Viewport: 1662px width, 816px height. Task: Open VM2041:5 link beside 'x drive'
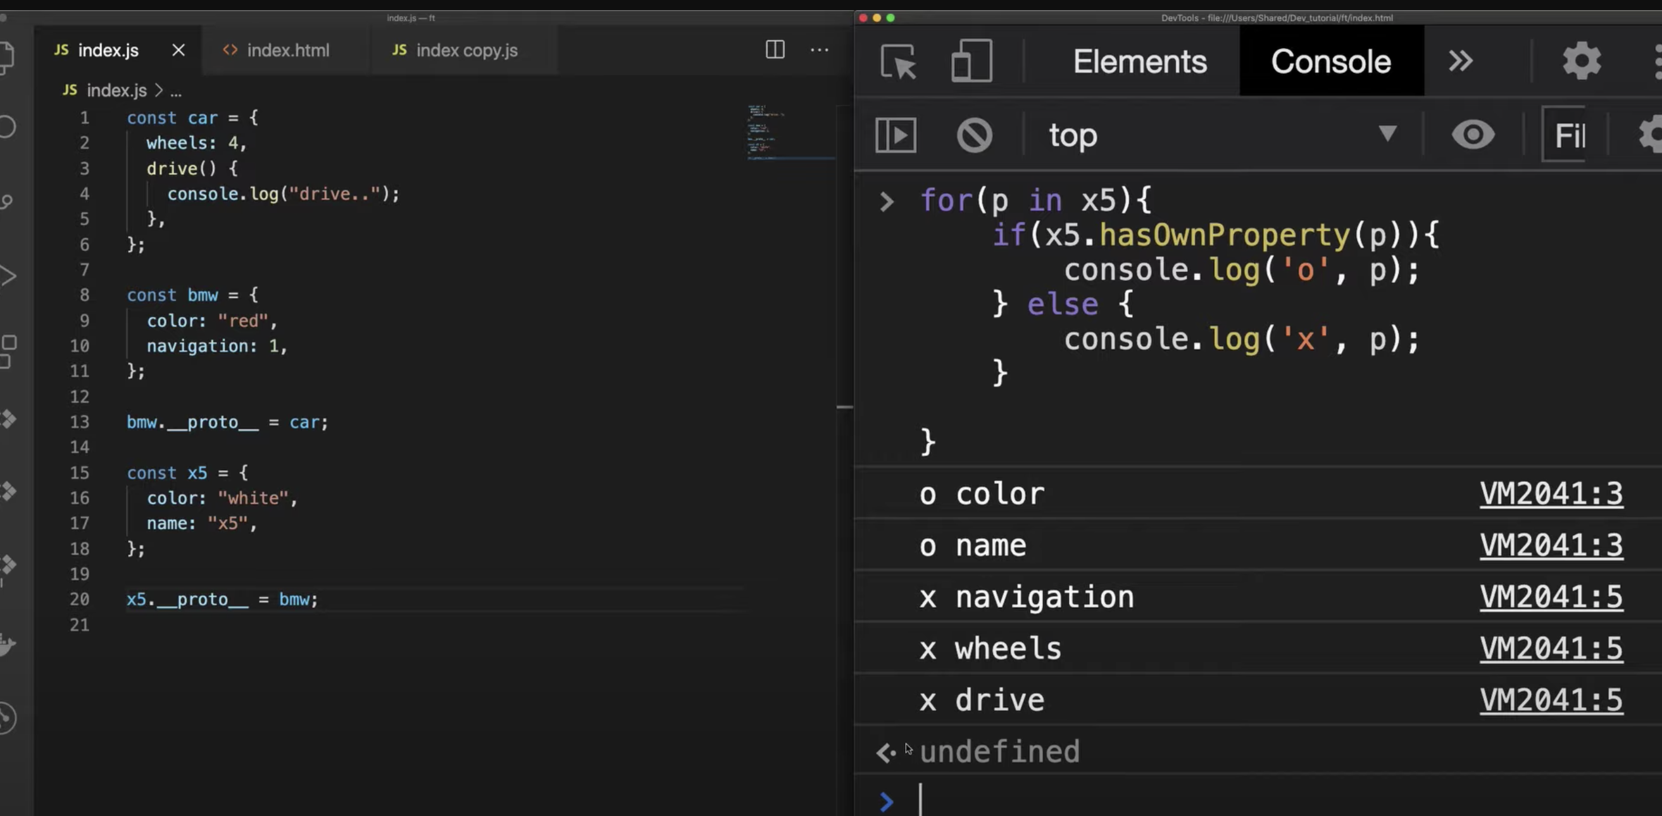pyautogui.click(x=1551, y=700)
